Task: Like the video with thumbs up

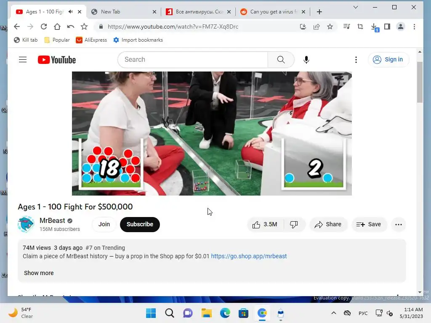Action: [265, 225]
